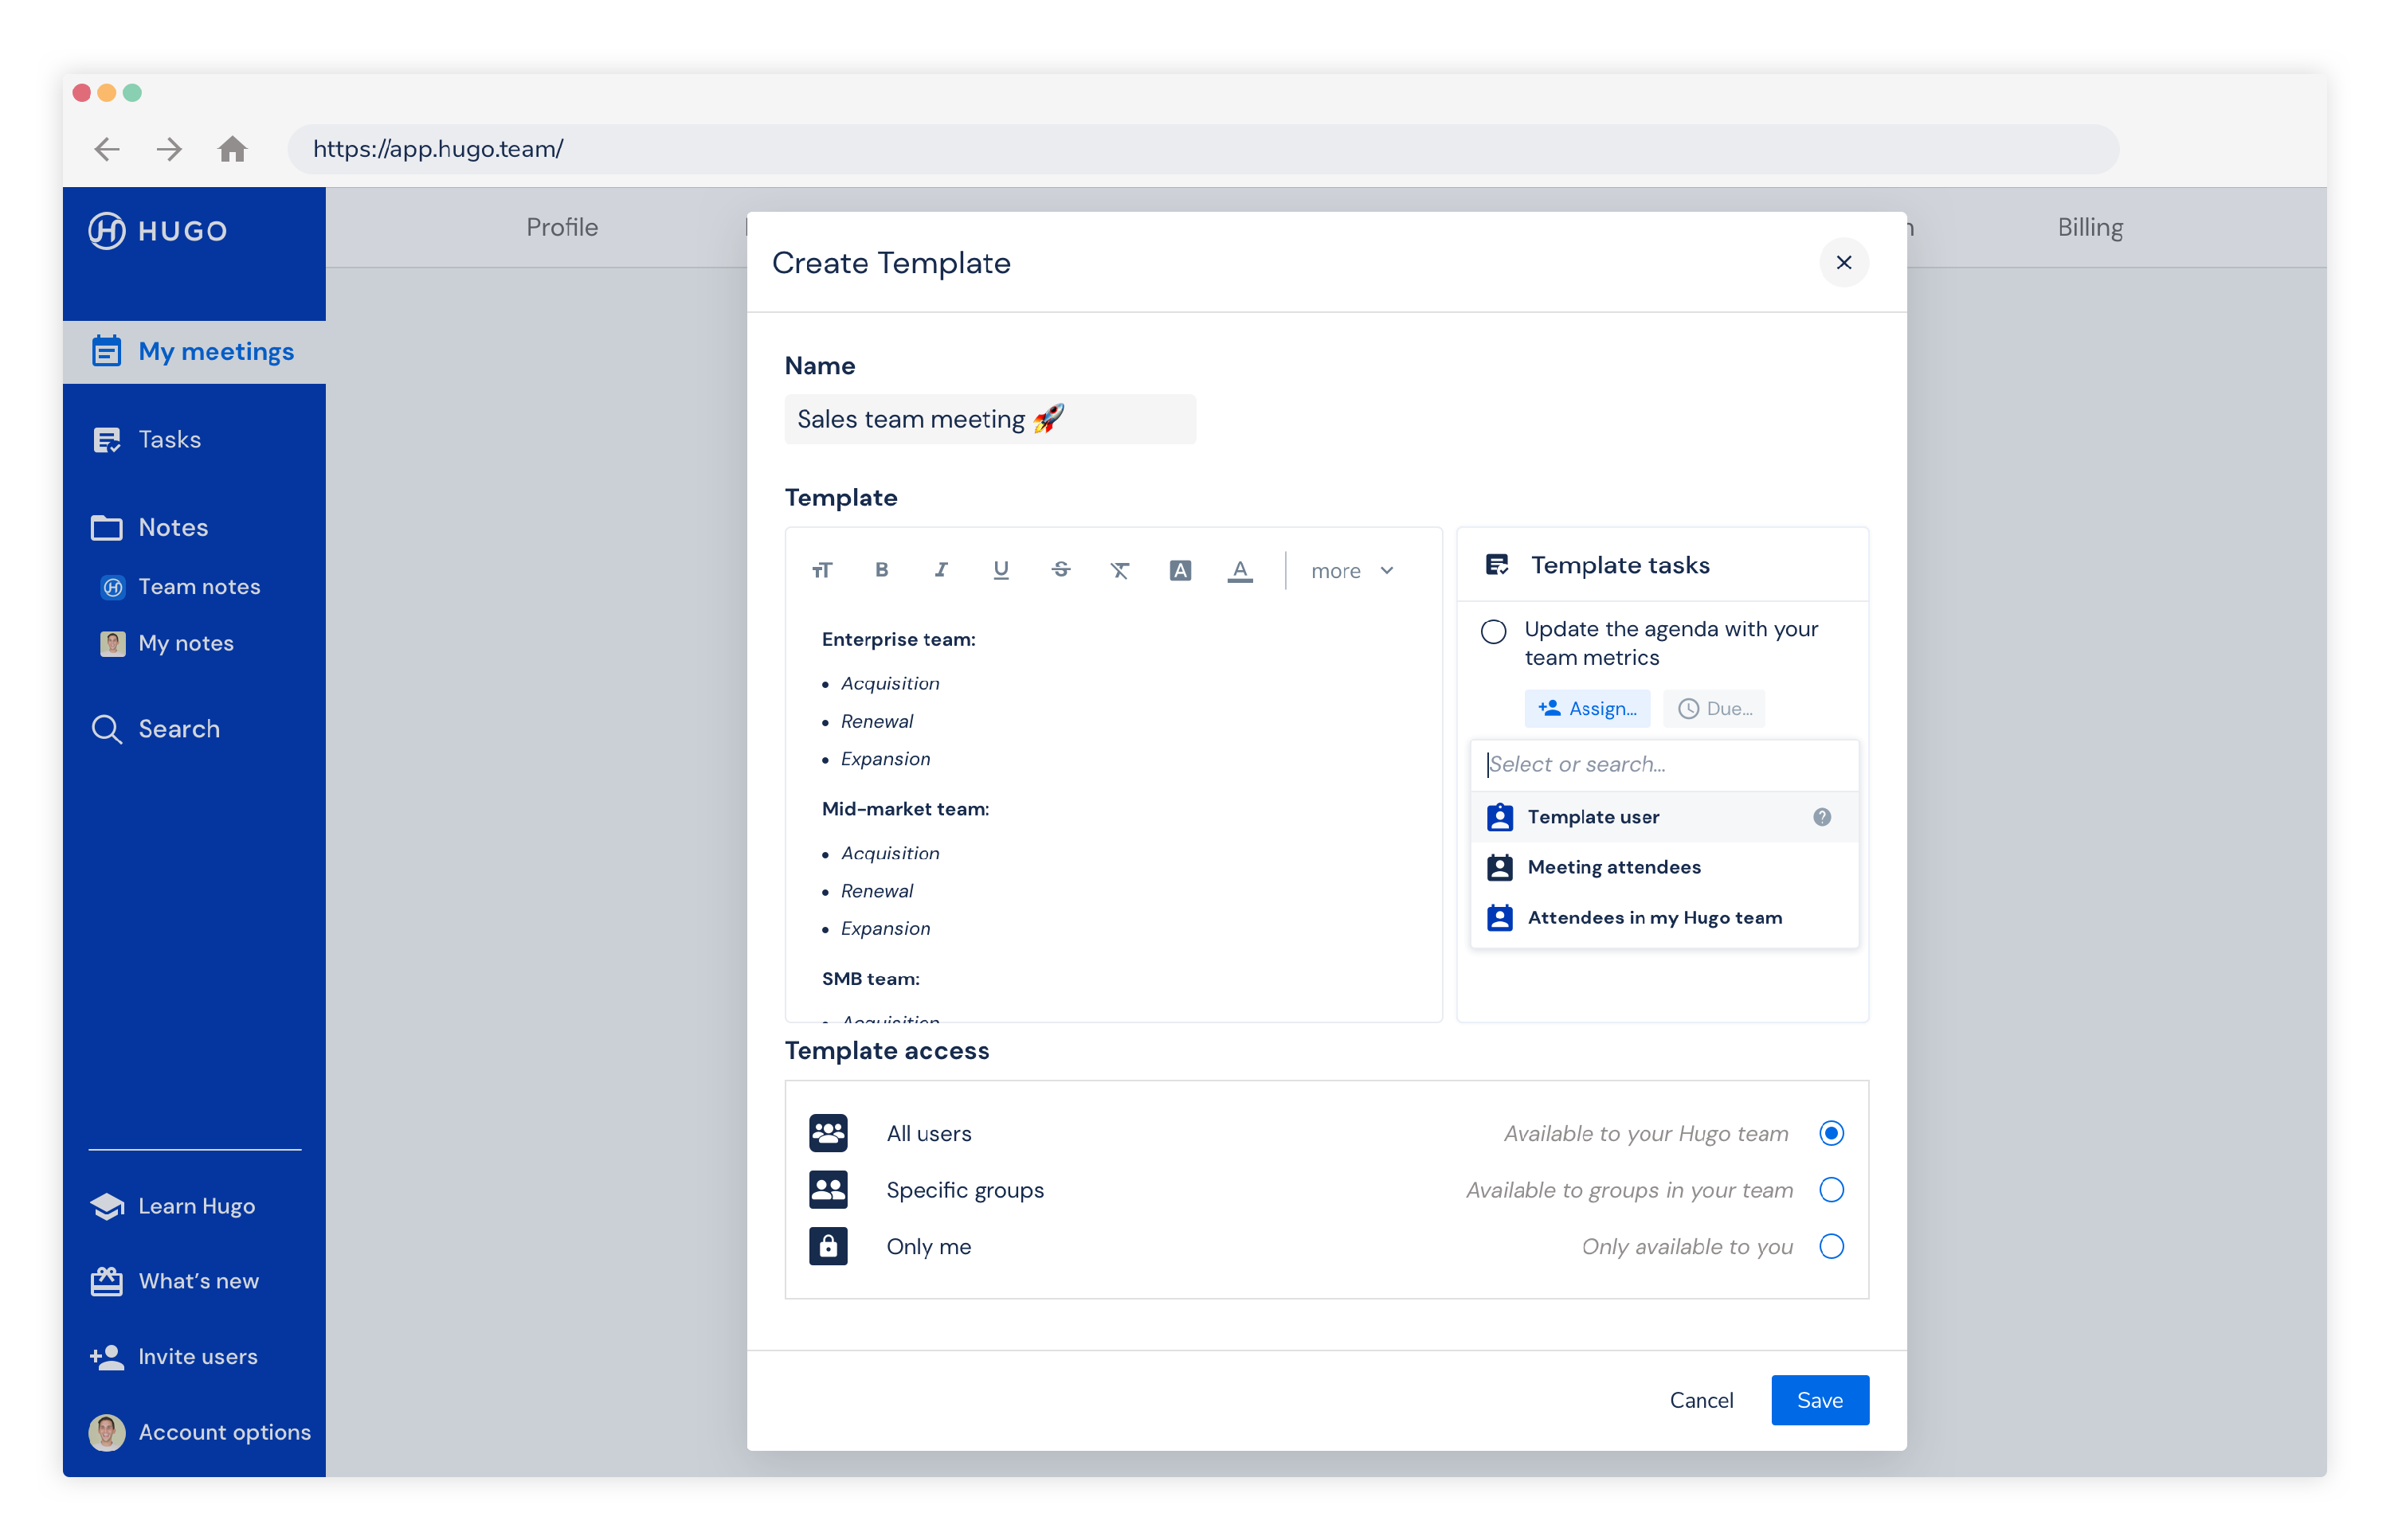Open the text highlight color tool

(1180, 570)
